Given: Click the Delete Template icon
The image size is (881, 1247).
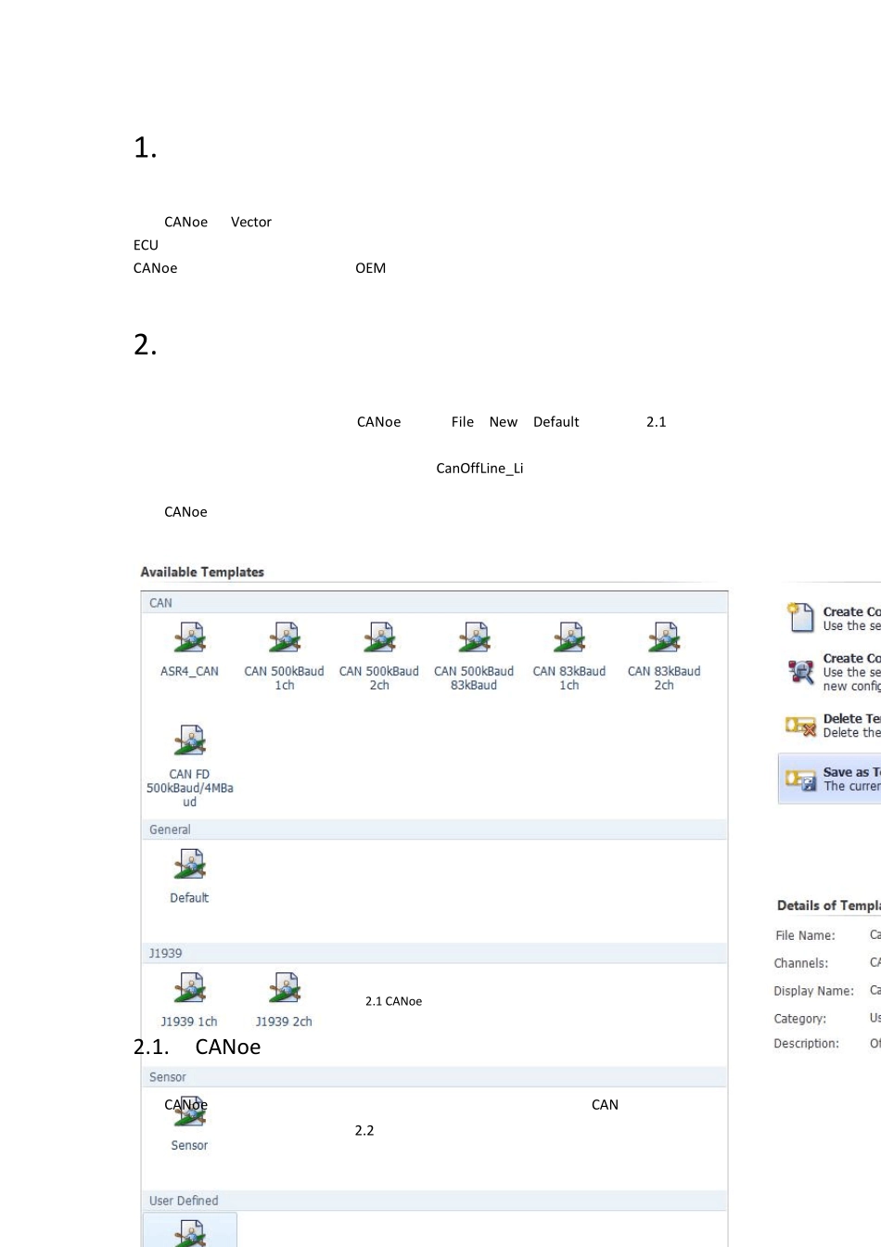Looking at the screenshot, I should tap(800, 726).
